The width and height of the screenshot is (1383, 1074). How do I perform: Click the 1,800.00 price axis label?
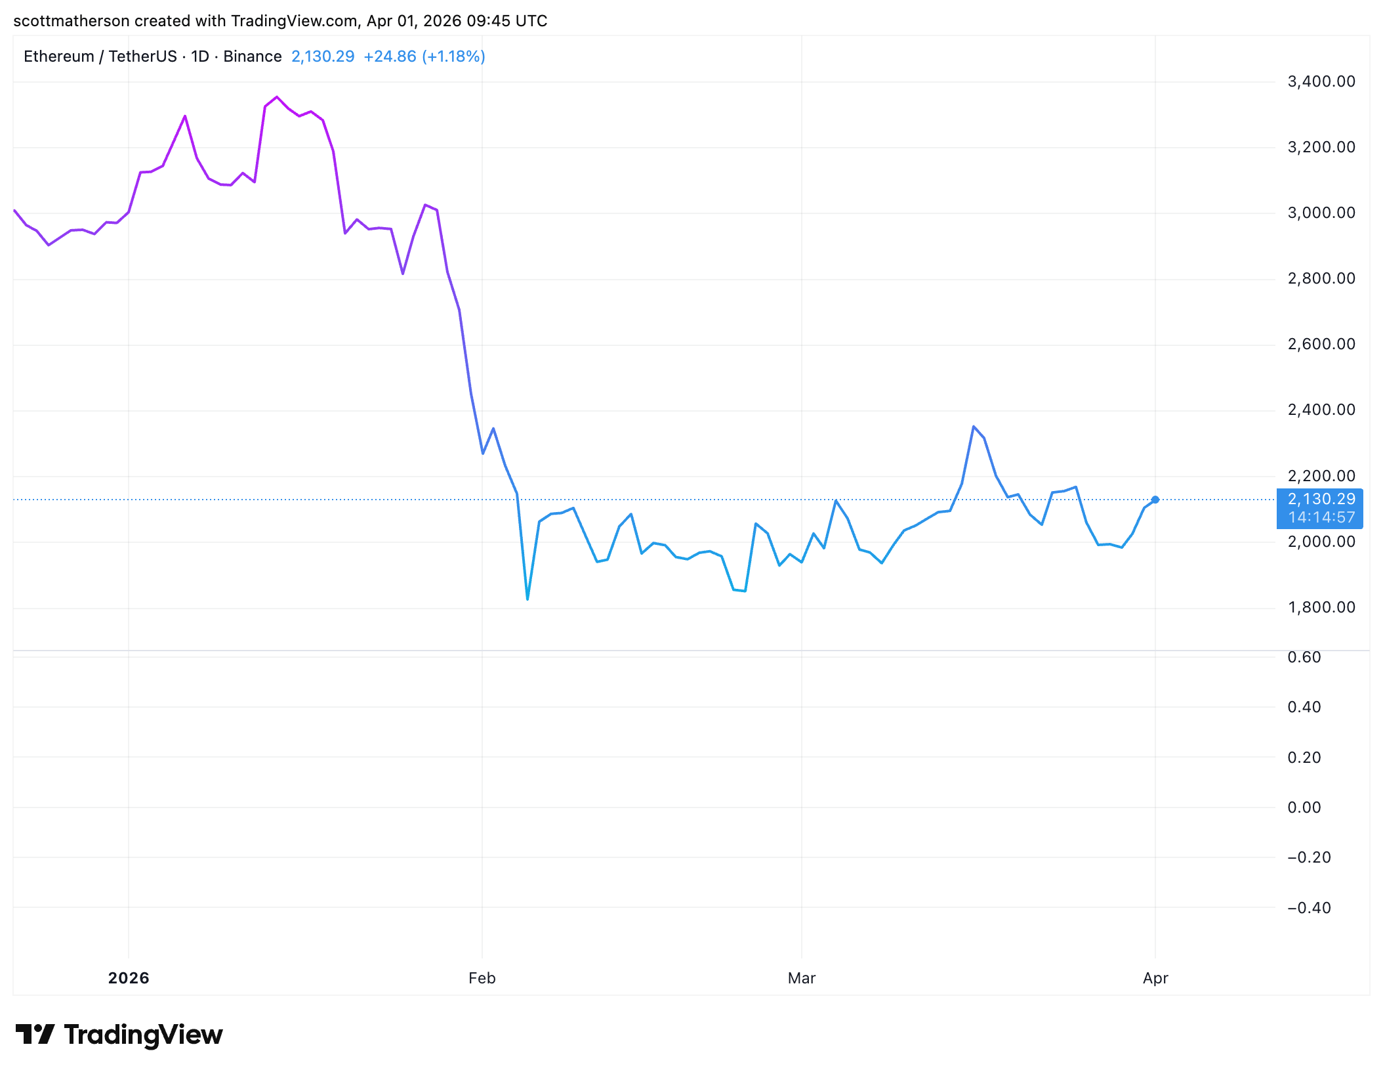(1321, 607)
